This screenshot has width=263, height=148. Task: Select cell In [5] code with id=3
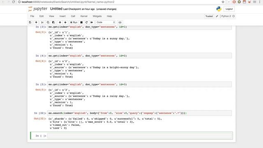(140, 84)
